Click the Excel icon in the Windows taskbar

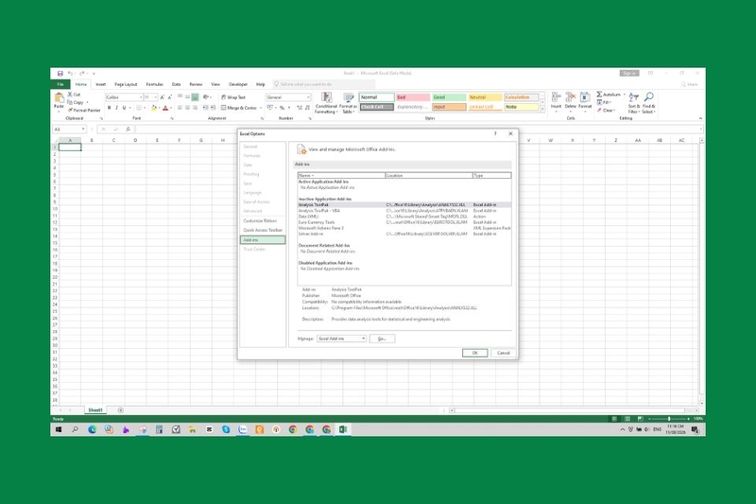[x=343, y=429]
